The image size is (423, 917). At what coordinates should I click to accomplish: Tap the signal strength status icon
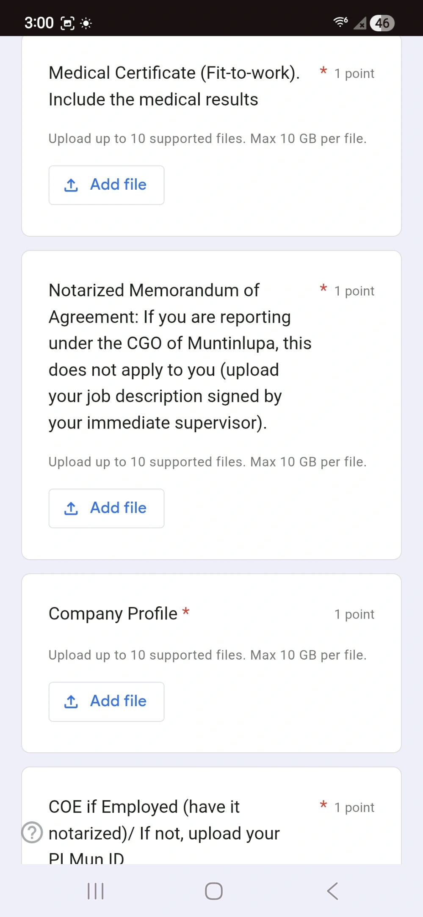tap(360, 23)
